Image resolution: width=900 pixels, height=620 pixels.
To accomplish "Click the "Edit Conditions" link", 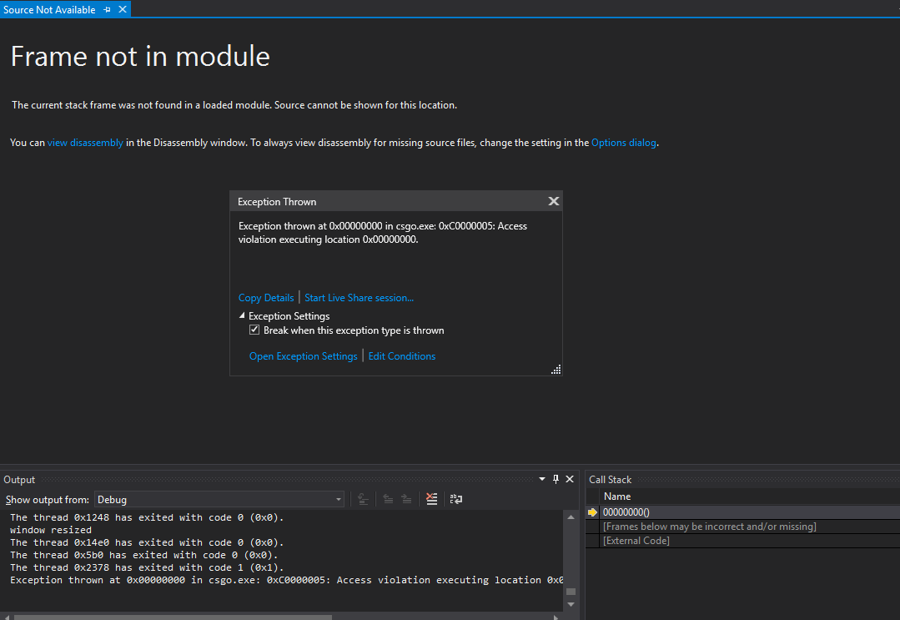I will [401, 355].
